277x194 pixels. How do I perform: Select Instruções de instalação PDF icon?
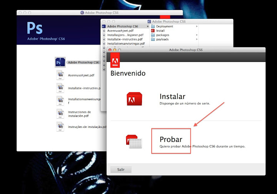click(x=60, y=126)
